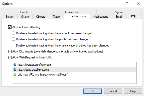
Task: Switch to the Server tab
Action: tap(10, 17)
